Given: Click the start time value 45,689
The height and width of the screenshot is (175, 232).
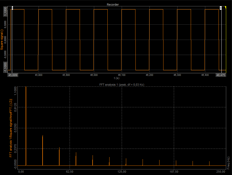Looking at the screenshot, I should [13, 75].
